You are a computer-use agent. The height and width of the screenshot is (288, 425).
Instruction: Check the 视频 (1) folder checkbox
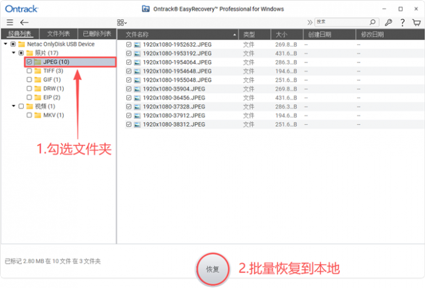point(21,106)
